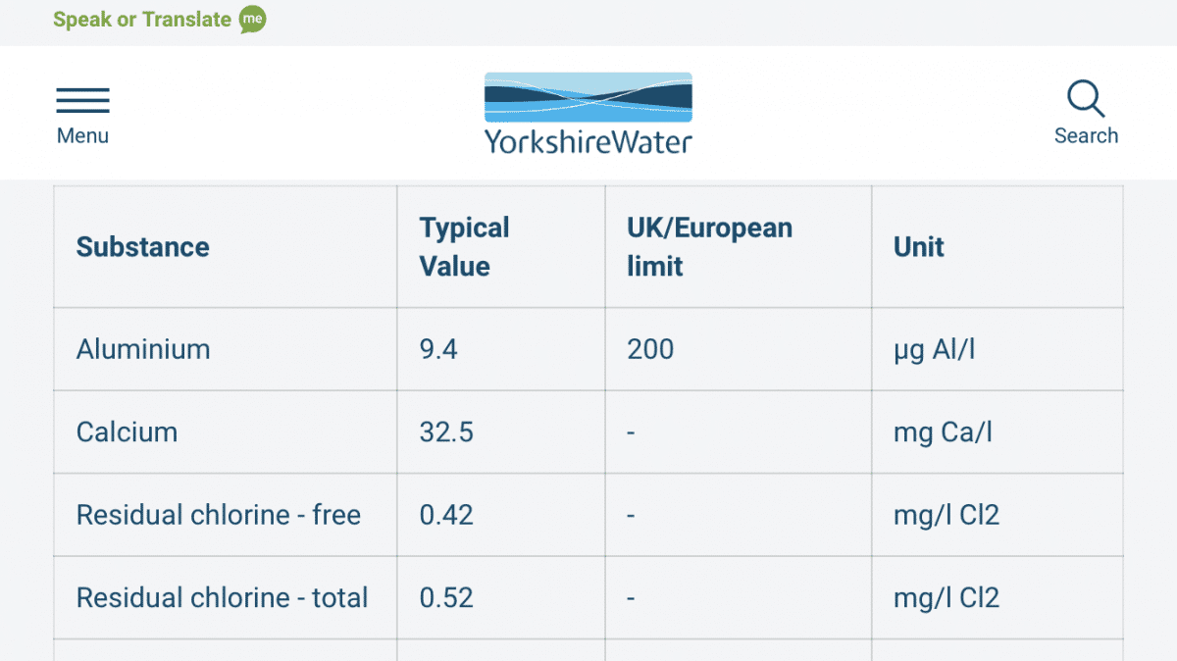Click the Search text label

click(1086, 136)
